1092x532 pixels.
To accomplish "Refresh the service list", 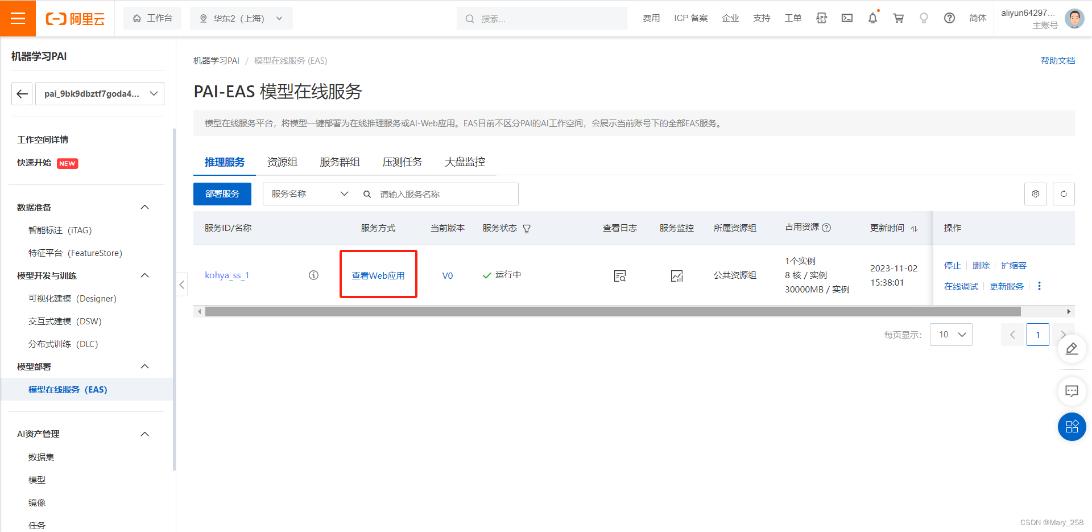I will [x=1064, y=193].
